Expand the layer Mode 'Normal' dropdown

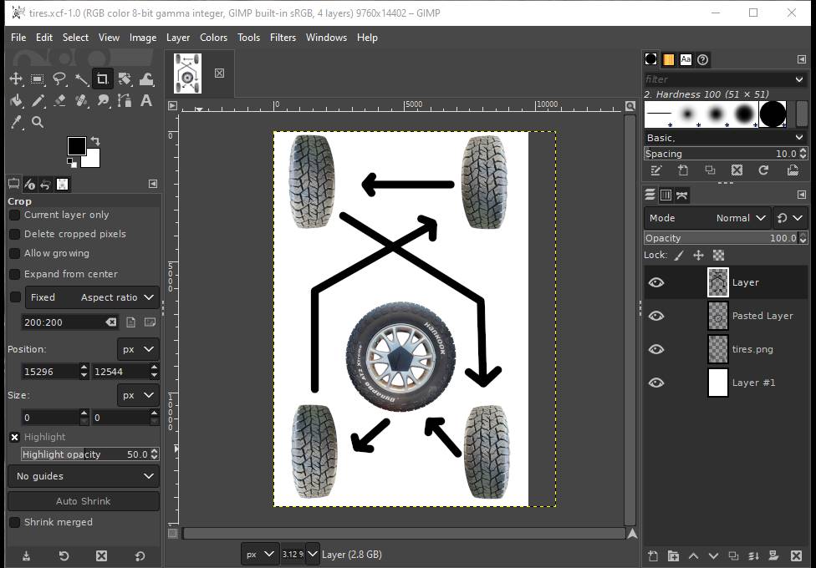coord(706,218)
